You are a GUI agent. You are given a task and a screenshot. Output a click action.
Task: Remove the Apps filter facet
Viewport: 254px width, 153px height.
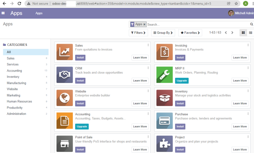click(144, 24)
